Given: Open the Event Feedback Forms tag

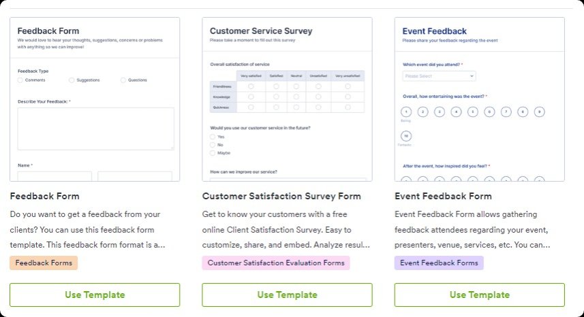Looking at the screenshot, I should (x=439, y=263).
